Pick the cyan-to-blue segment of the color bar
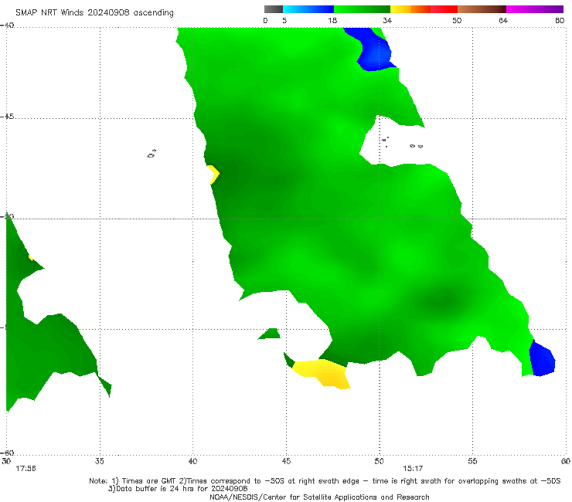This screenshot has width=572, height=502. 308,9
